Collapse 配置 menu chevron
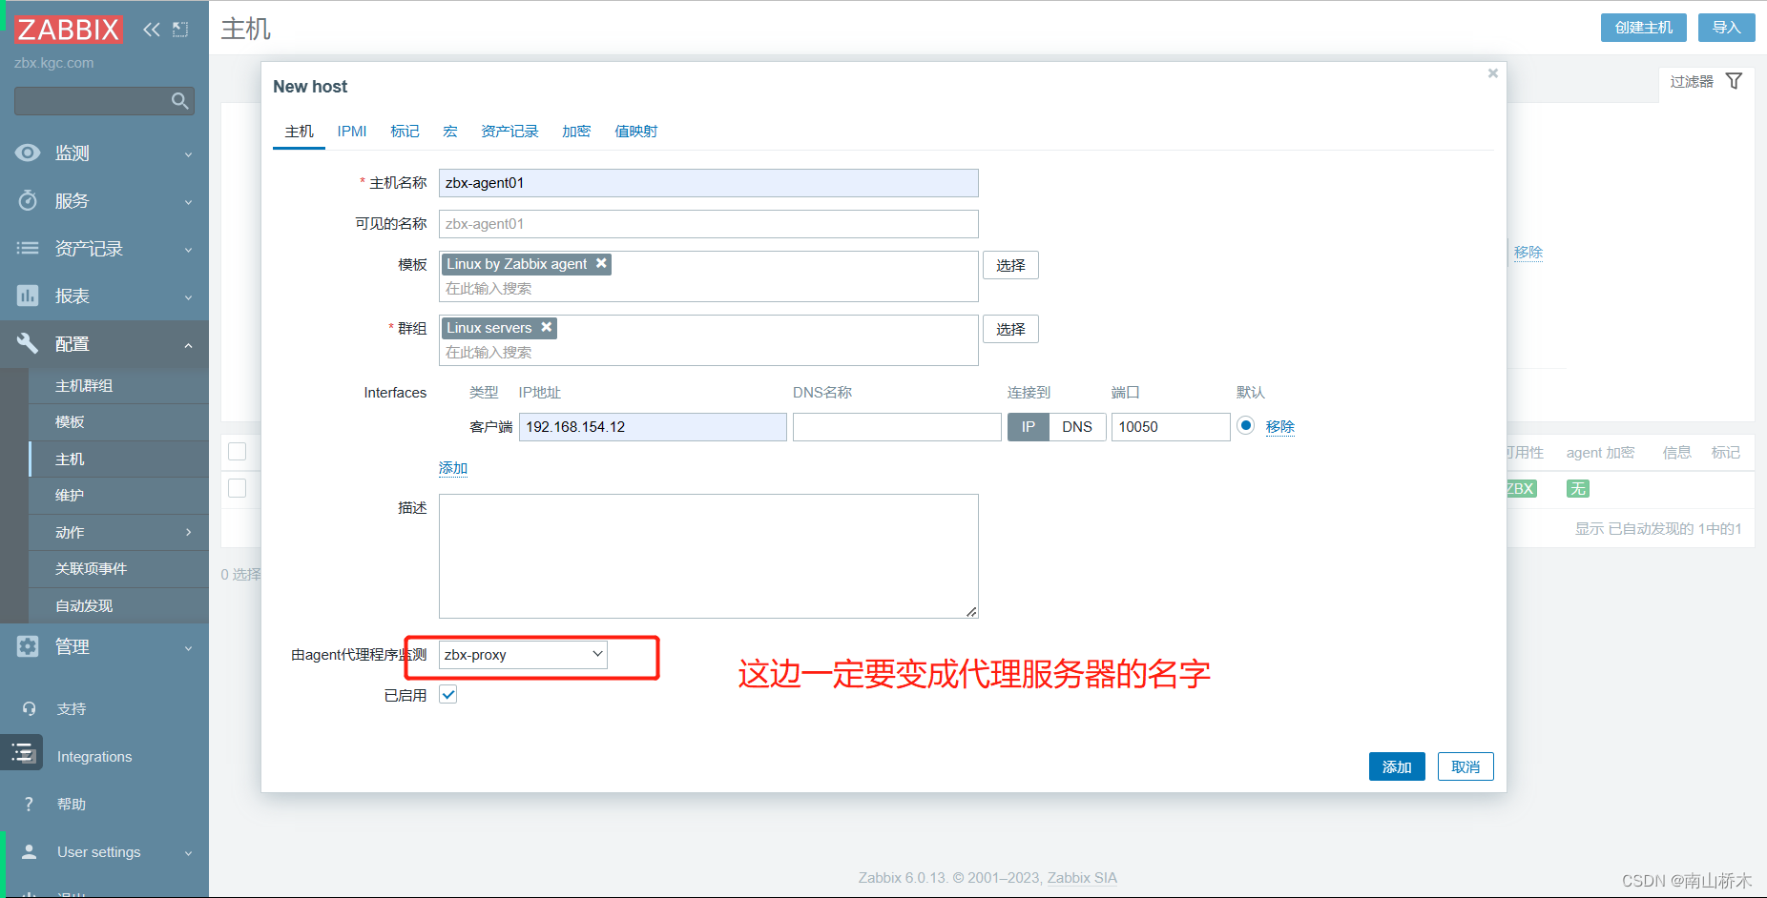Image resolution: width=1767 pixels, height=898 pixels. coord(188,345)
